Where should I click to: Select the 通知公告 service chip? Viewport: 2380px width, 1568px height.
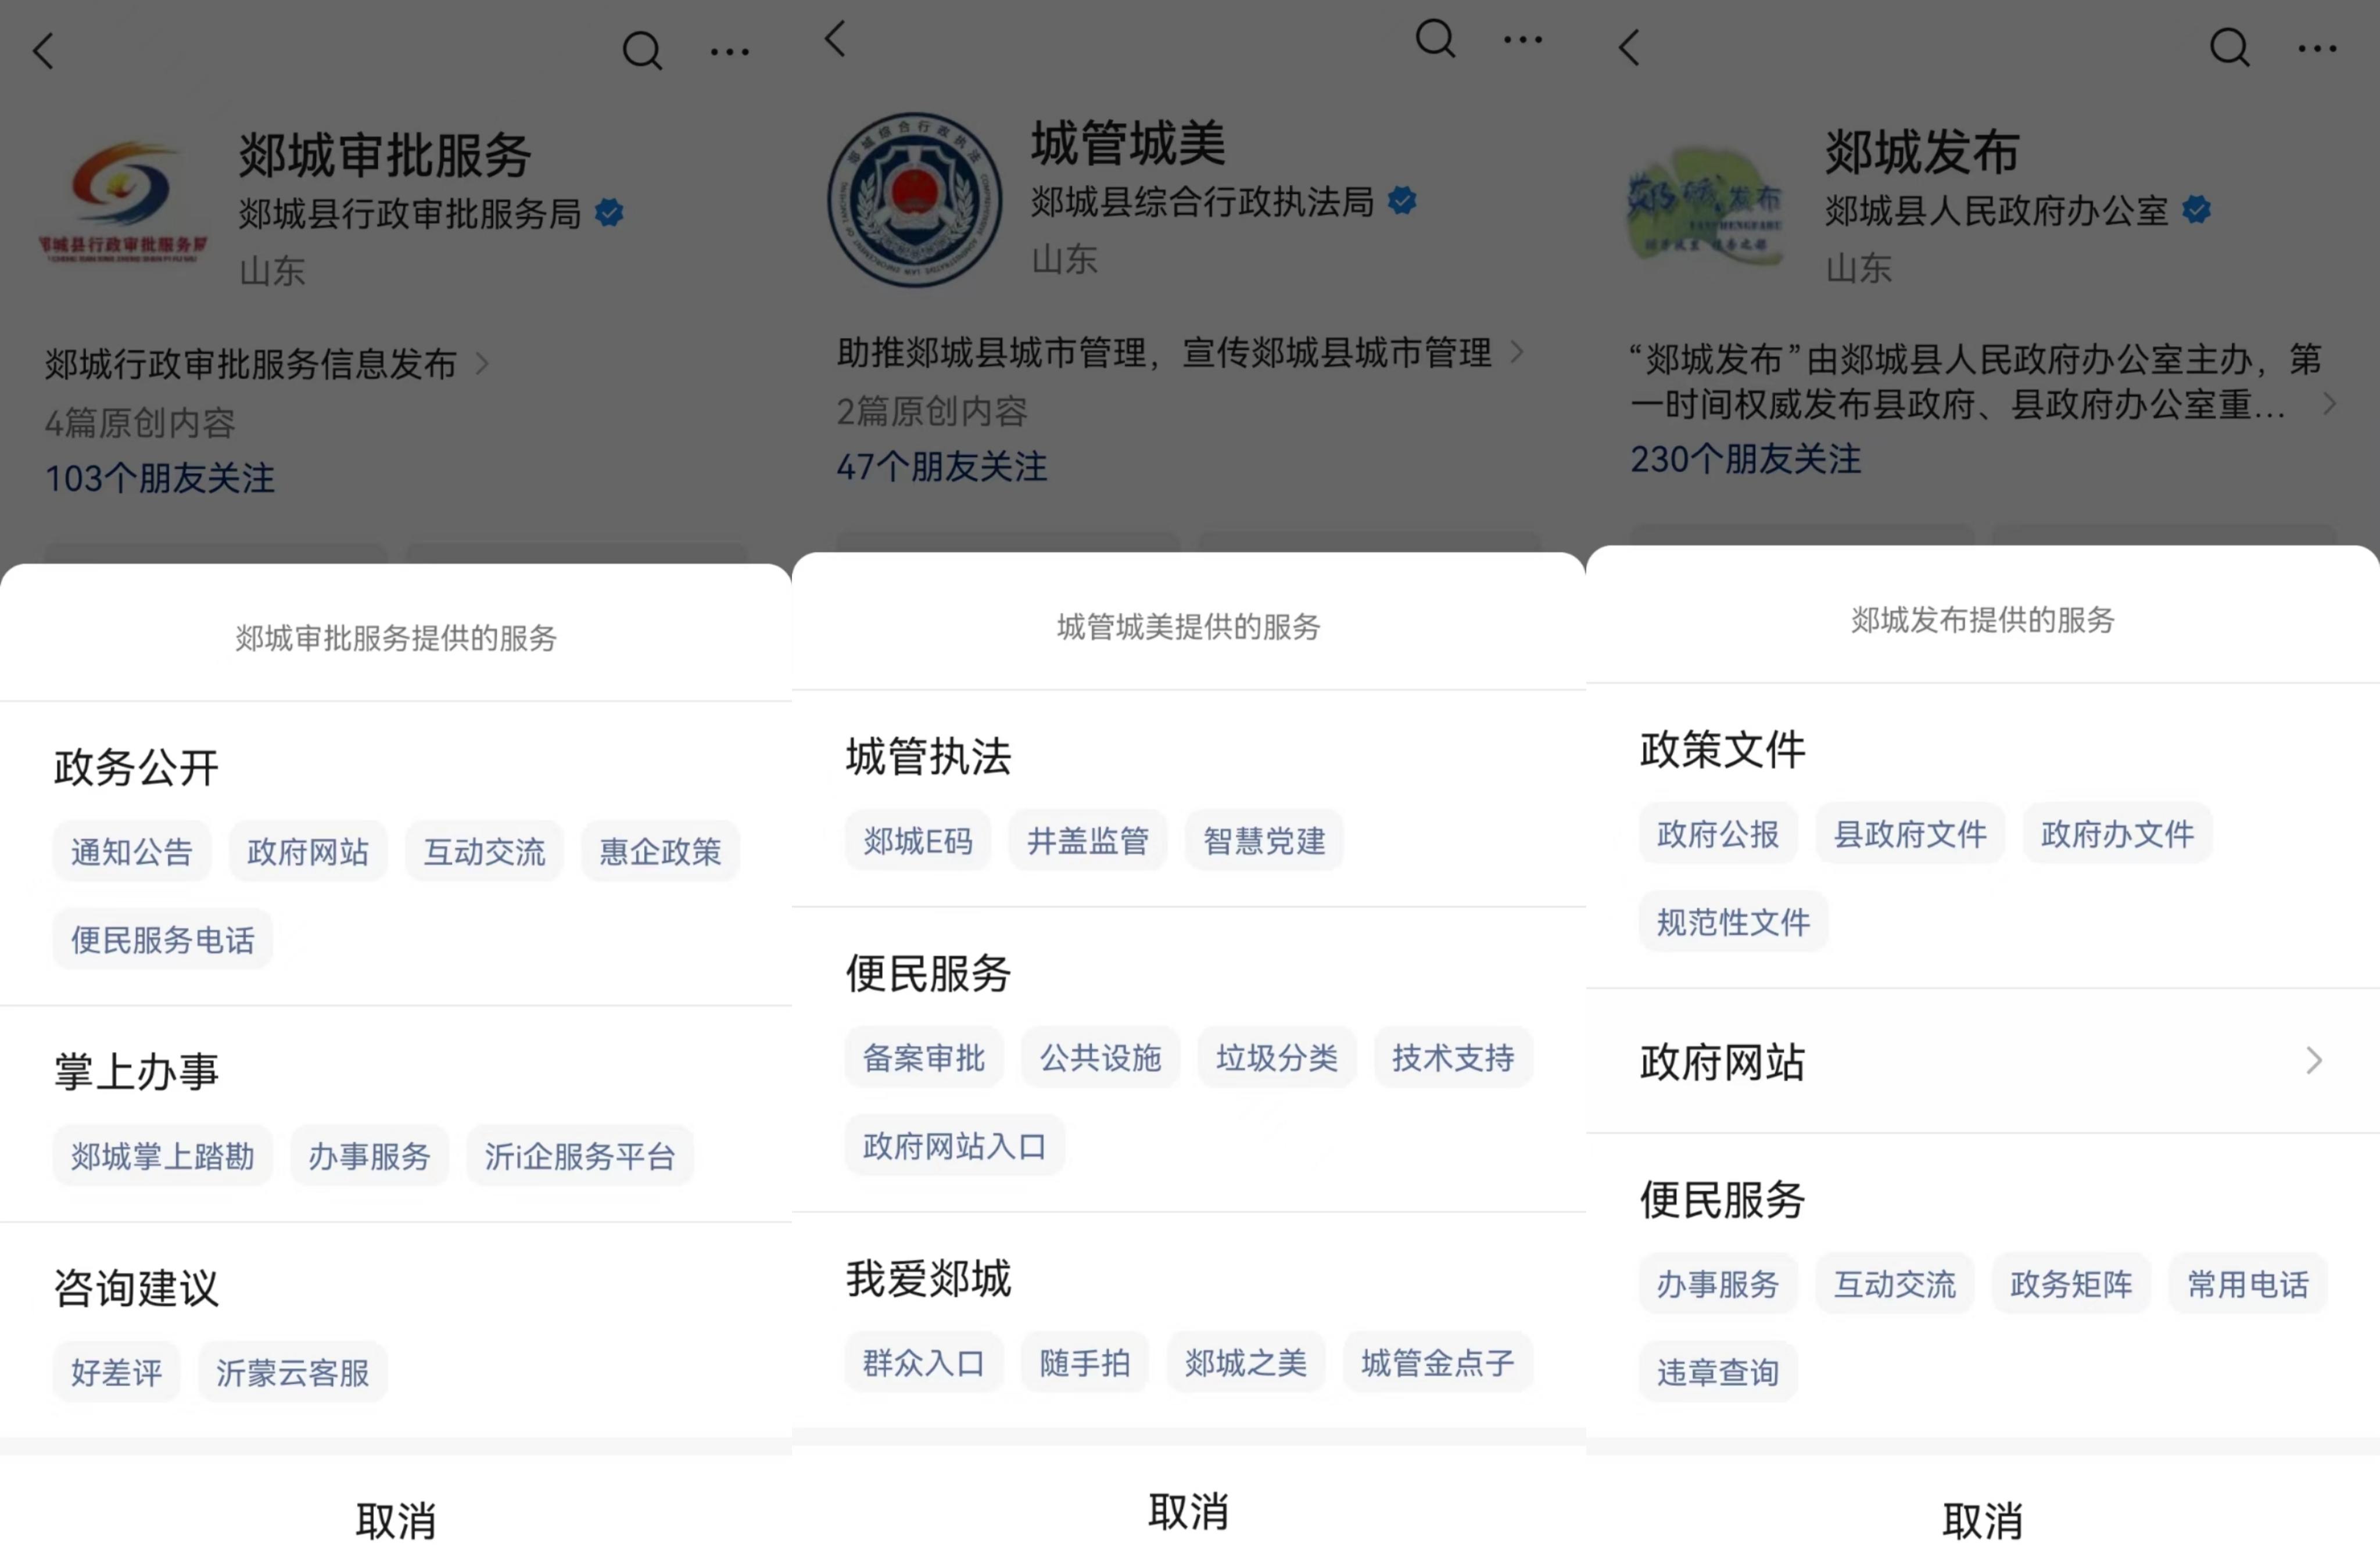132,852
